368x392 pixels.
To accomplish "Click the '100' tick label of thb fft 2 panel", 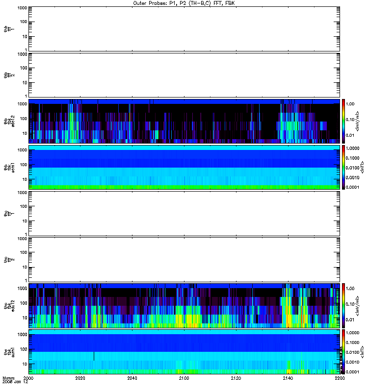I will tap(24, 68).
